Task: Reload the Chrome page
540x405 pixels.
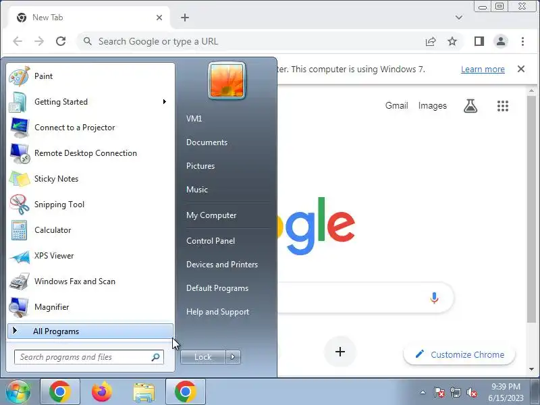Action: pos(61,41)
